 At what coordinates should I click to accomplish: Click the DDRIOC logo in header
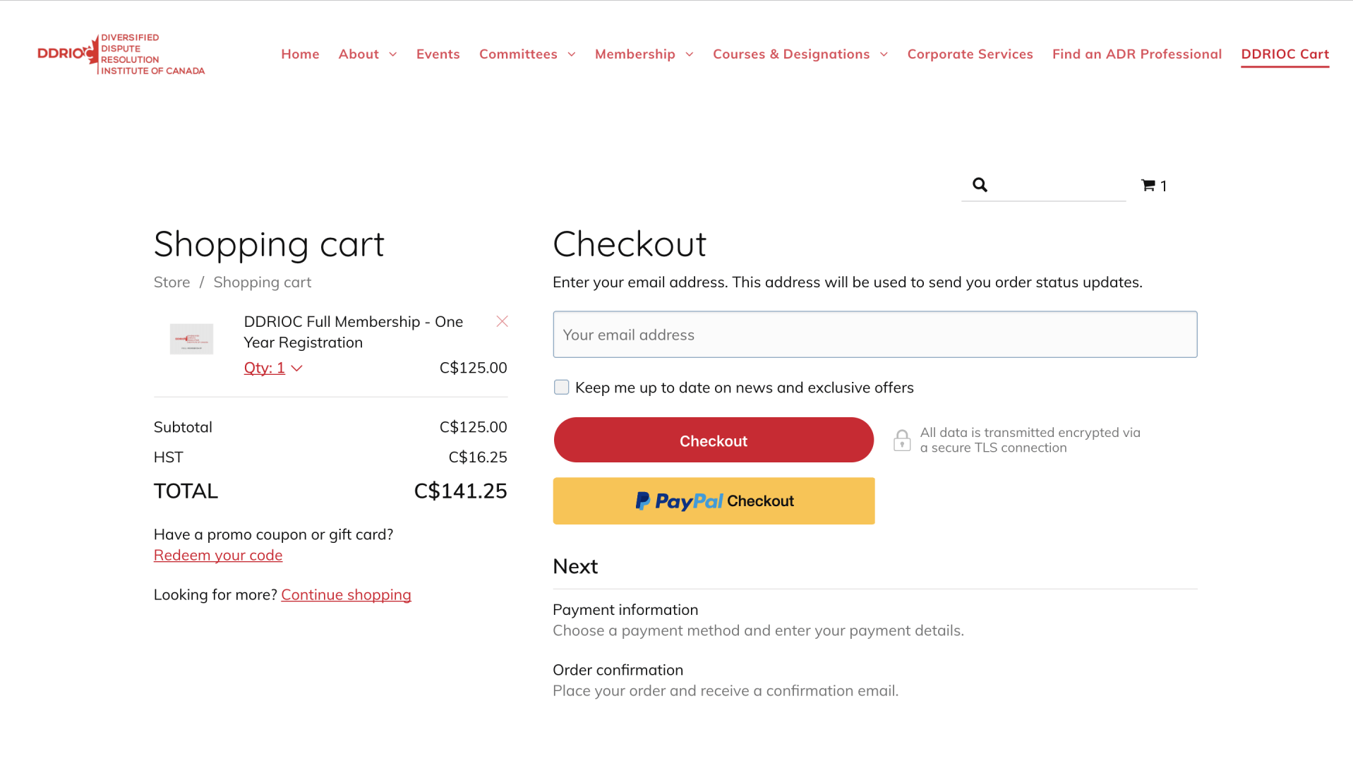(x=121, y=54)
